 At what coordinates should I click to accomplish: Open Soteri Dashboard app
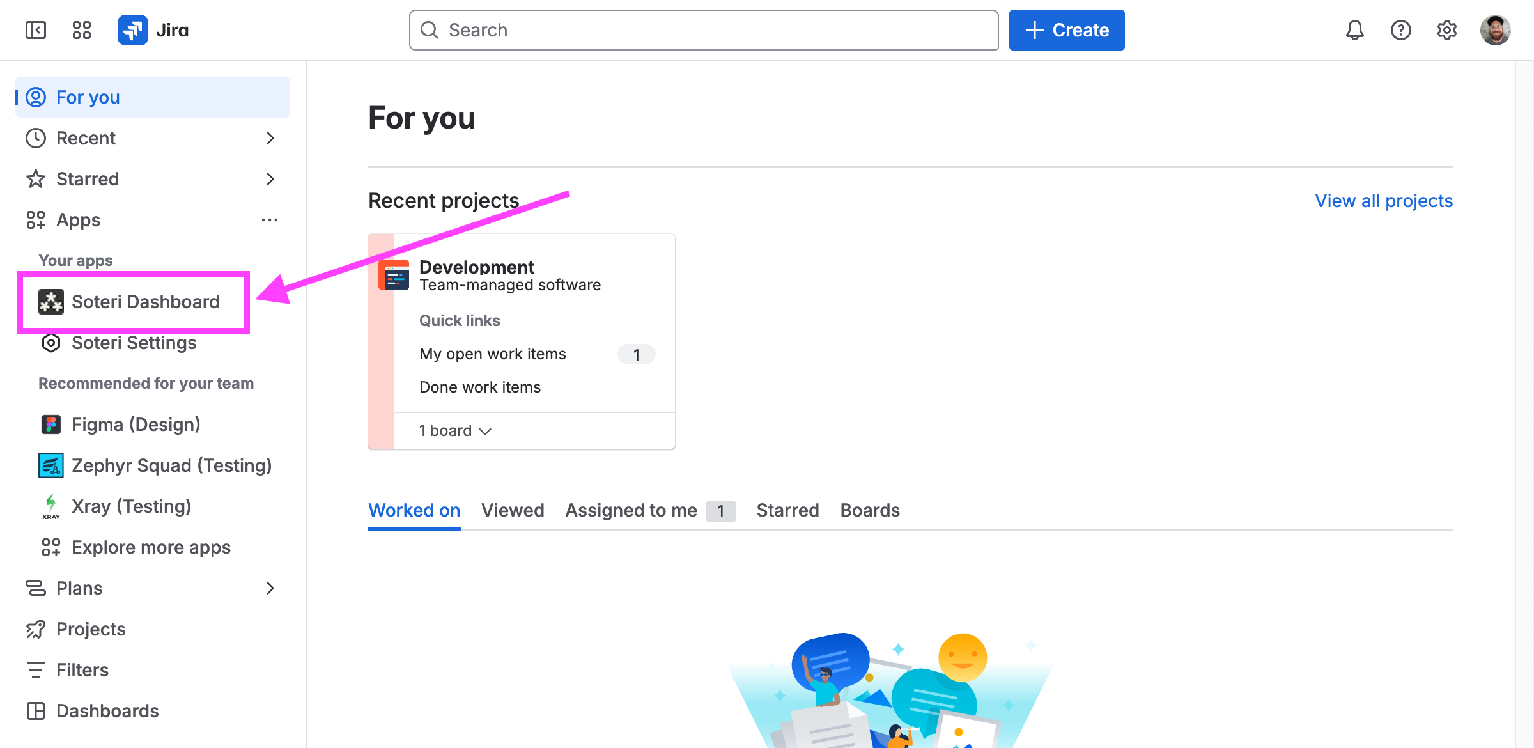tap(145, 302)
